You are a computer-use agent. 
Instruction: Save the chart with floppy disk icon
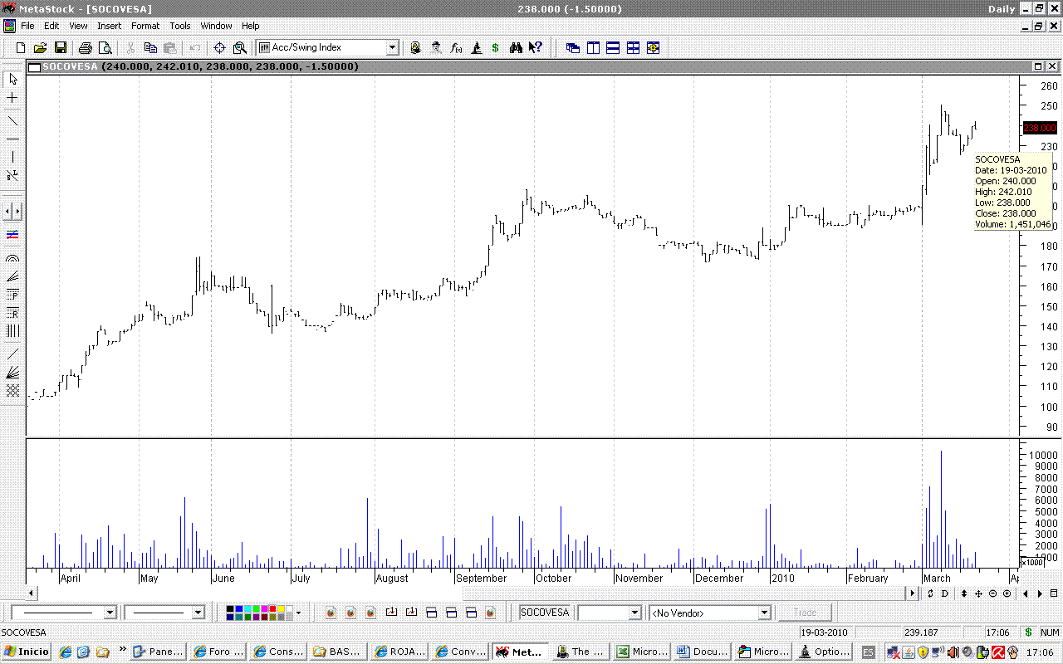(x=61, y=48)
